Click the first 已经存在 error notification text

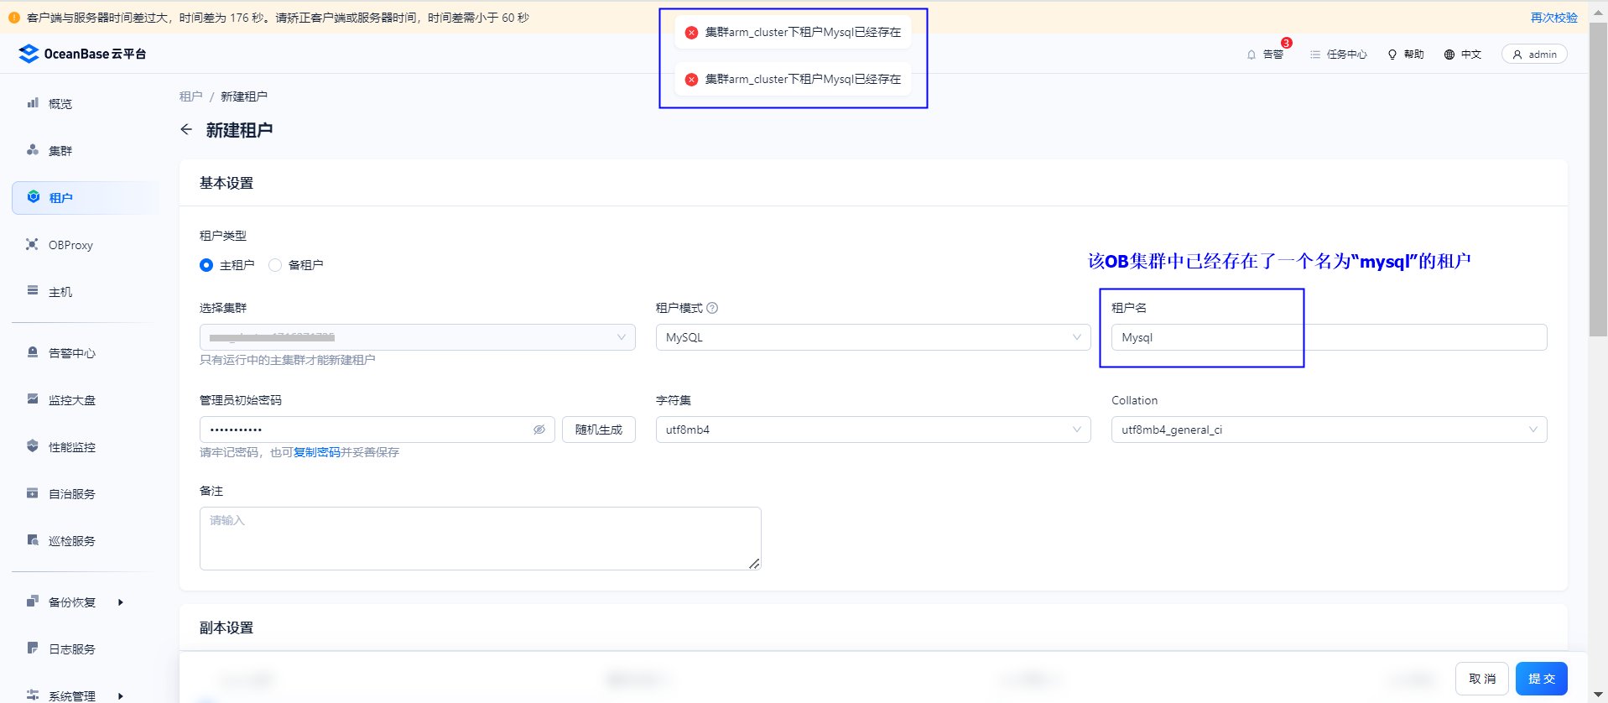click(803, 33)
